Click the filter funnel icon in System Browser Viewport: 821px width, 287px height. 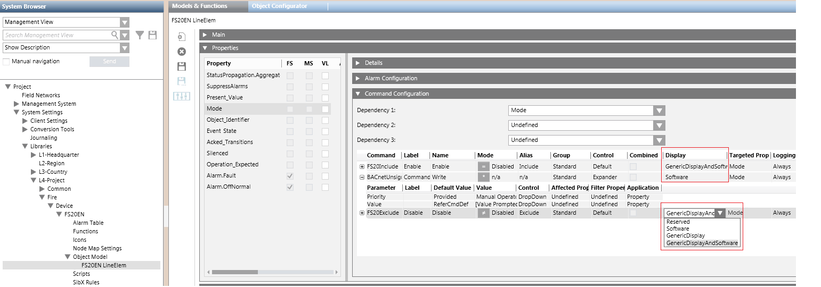(140, 35)
